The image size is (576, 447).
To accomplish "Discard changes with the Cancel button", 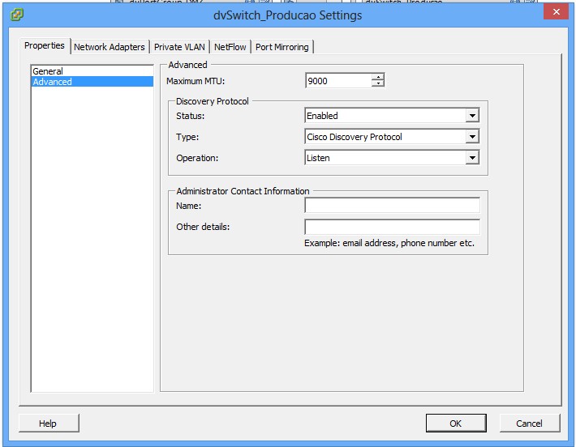I will point(529,423).
